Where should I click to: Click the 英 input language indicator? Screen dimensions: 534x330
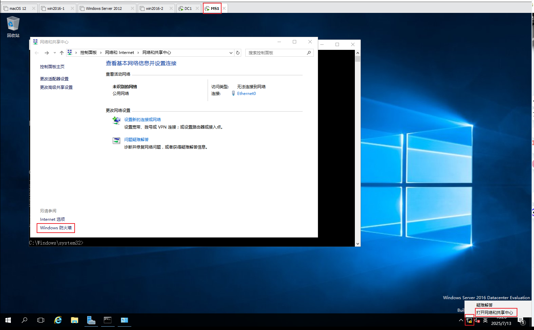[485, 320]
